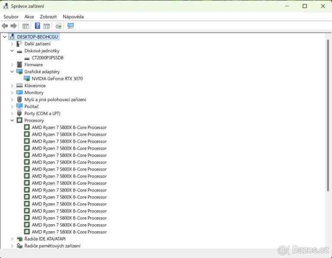Viewport: 332px width, 258px height.
Task: Click the computer icon of Počítač
Action: (19, 106)
